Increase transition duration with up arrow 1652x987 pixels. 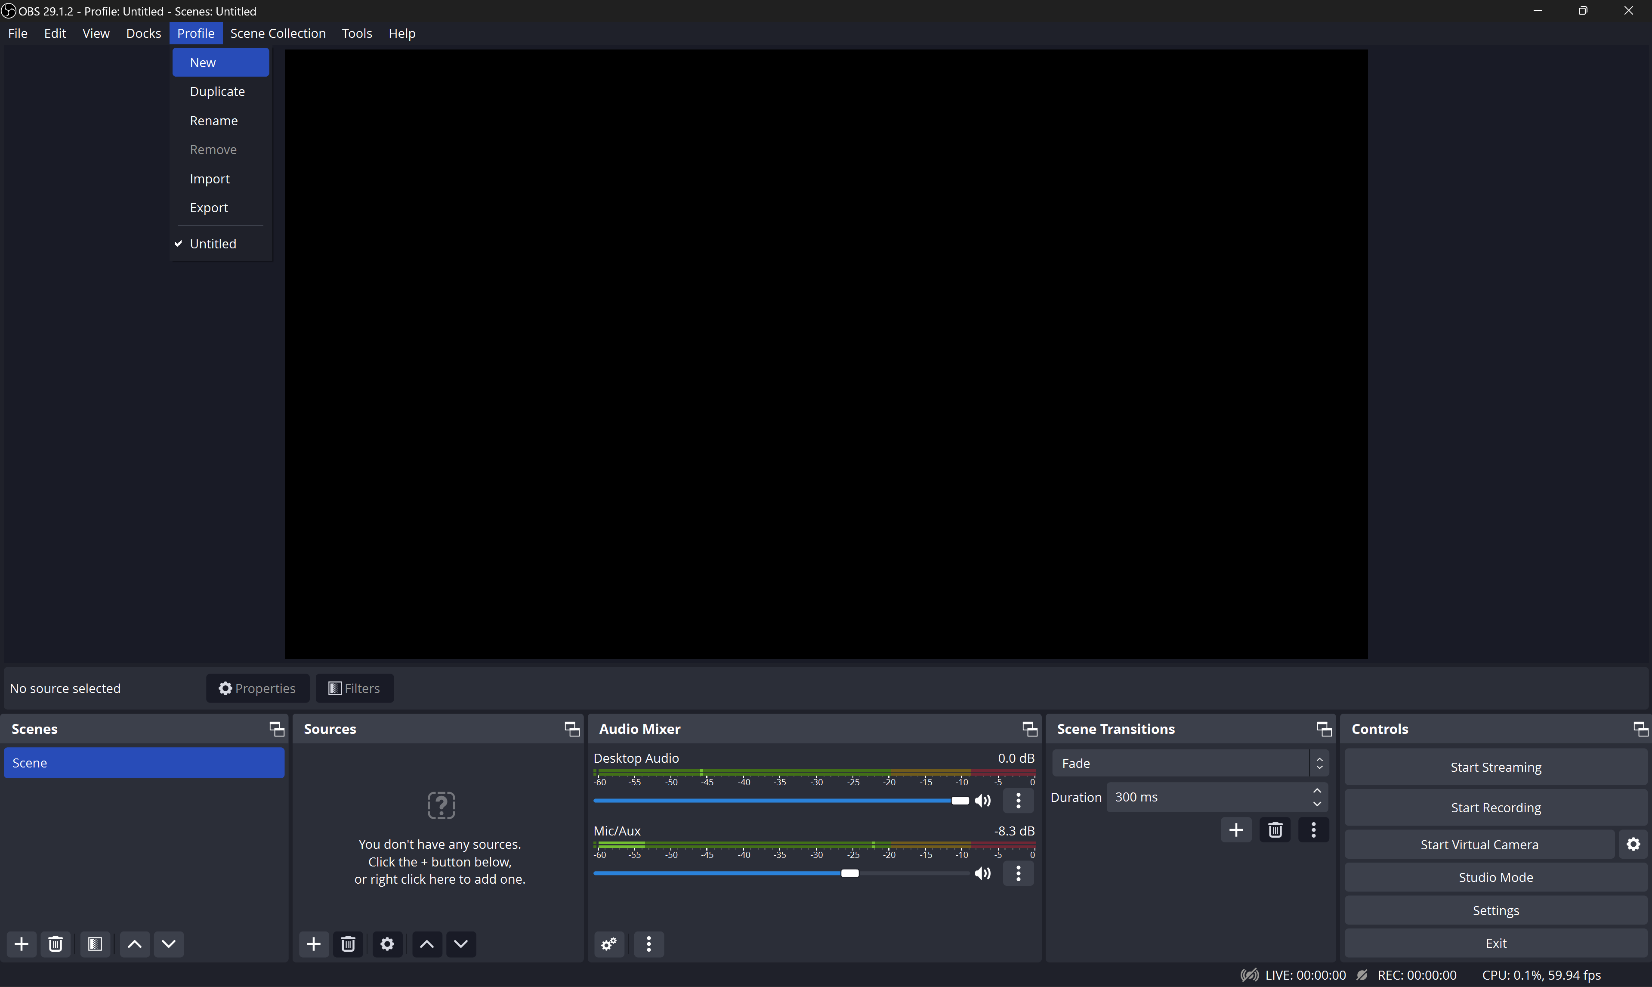click(1317, 791)
